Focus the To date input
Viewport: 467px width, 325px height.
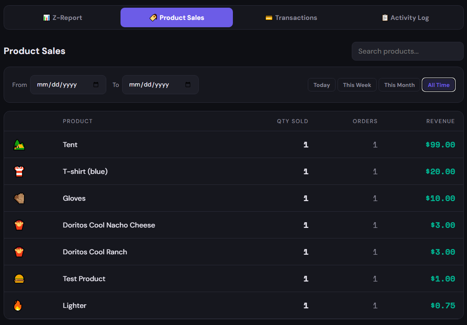160,84
